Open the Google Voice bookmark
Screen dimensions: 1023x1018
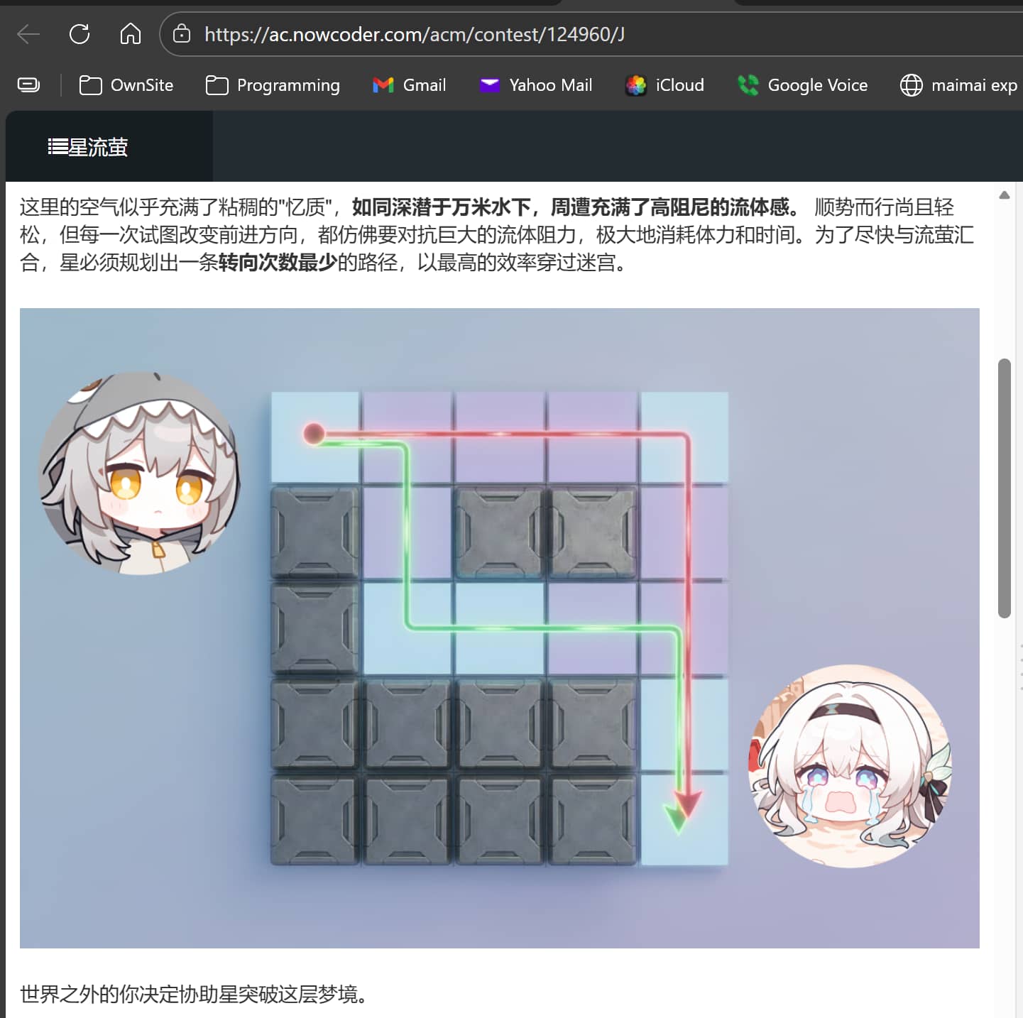[x=802, y=85]
